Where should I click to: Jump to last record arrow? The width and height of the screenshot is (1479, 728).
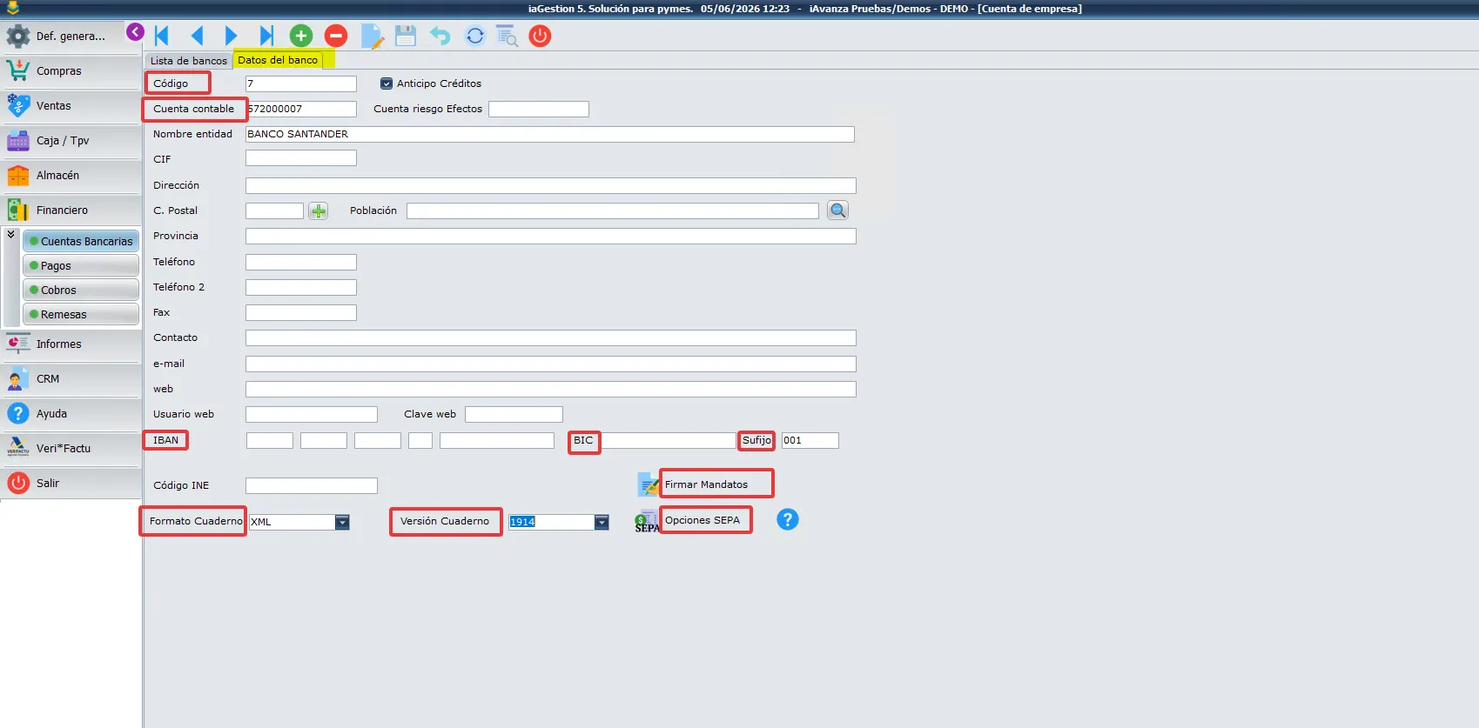pyautogui.click(x=266, y=36)
